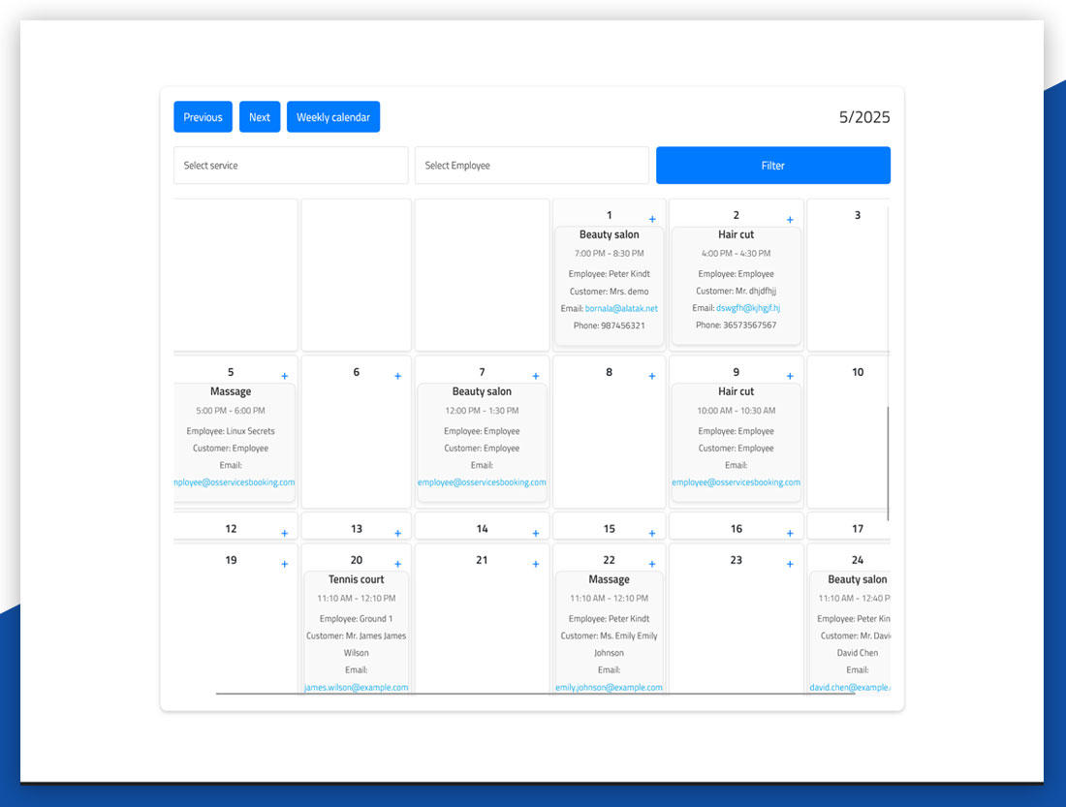Click the plus icon on day 21

coord(536,565)
